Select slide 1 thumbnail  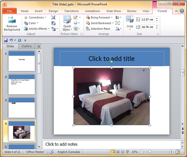(x=22, y=61)
